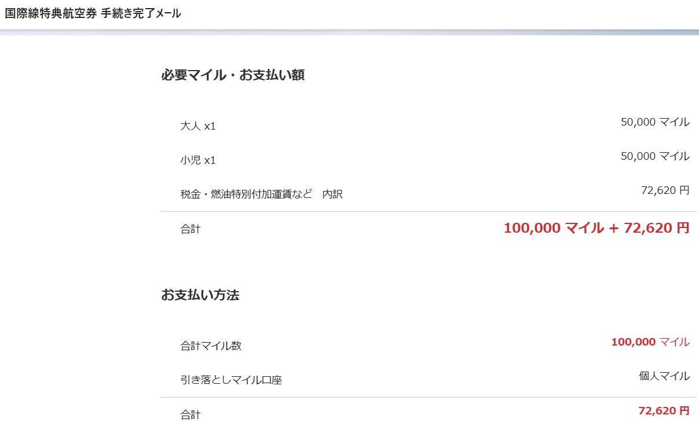
Task: Click the 50,000 マイル value for 大人
Action: [x=654, y=122]
